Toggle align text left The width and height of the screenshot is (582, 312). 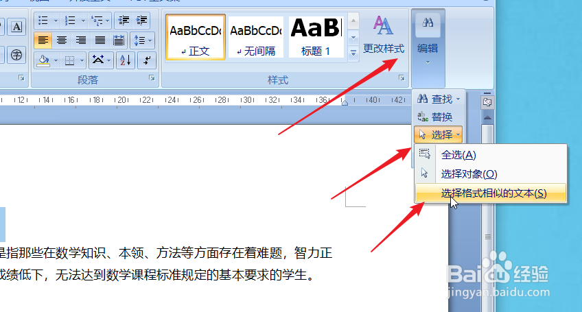[x=43, y=40]
